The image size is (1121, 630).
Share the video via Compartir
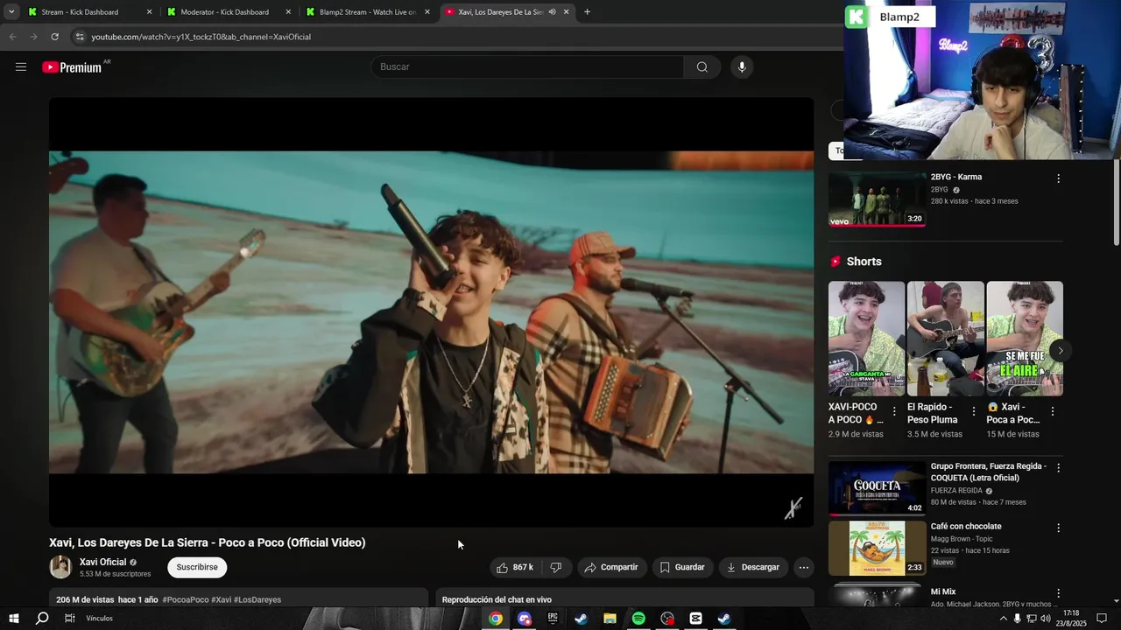tap(611, 567)
